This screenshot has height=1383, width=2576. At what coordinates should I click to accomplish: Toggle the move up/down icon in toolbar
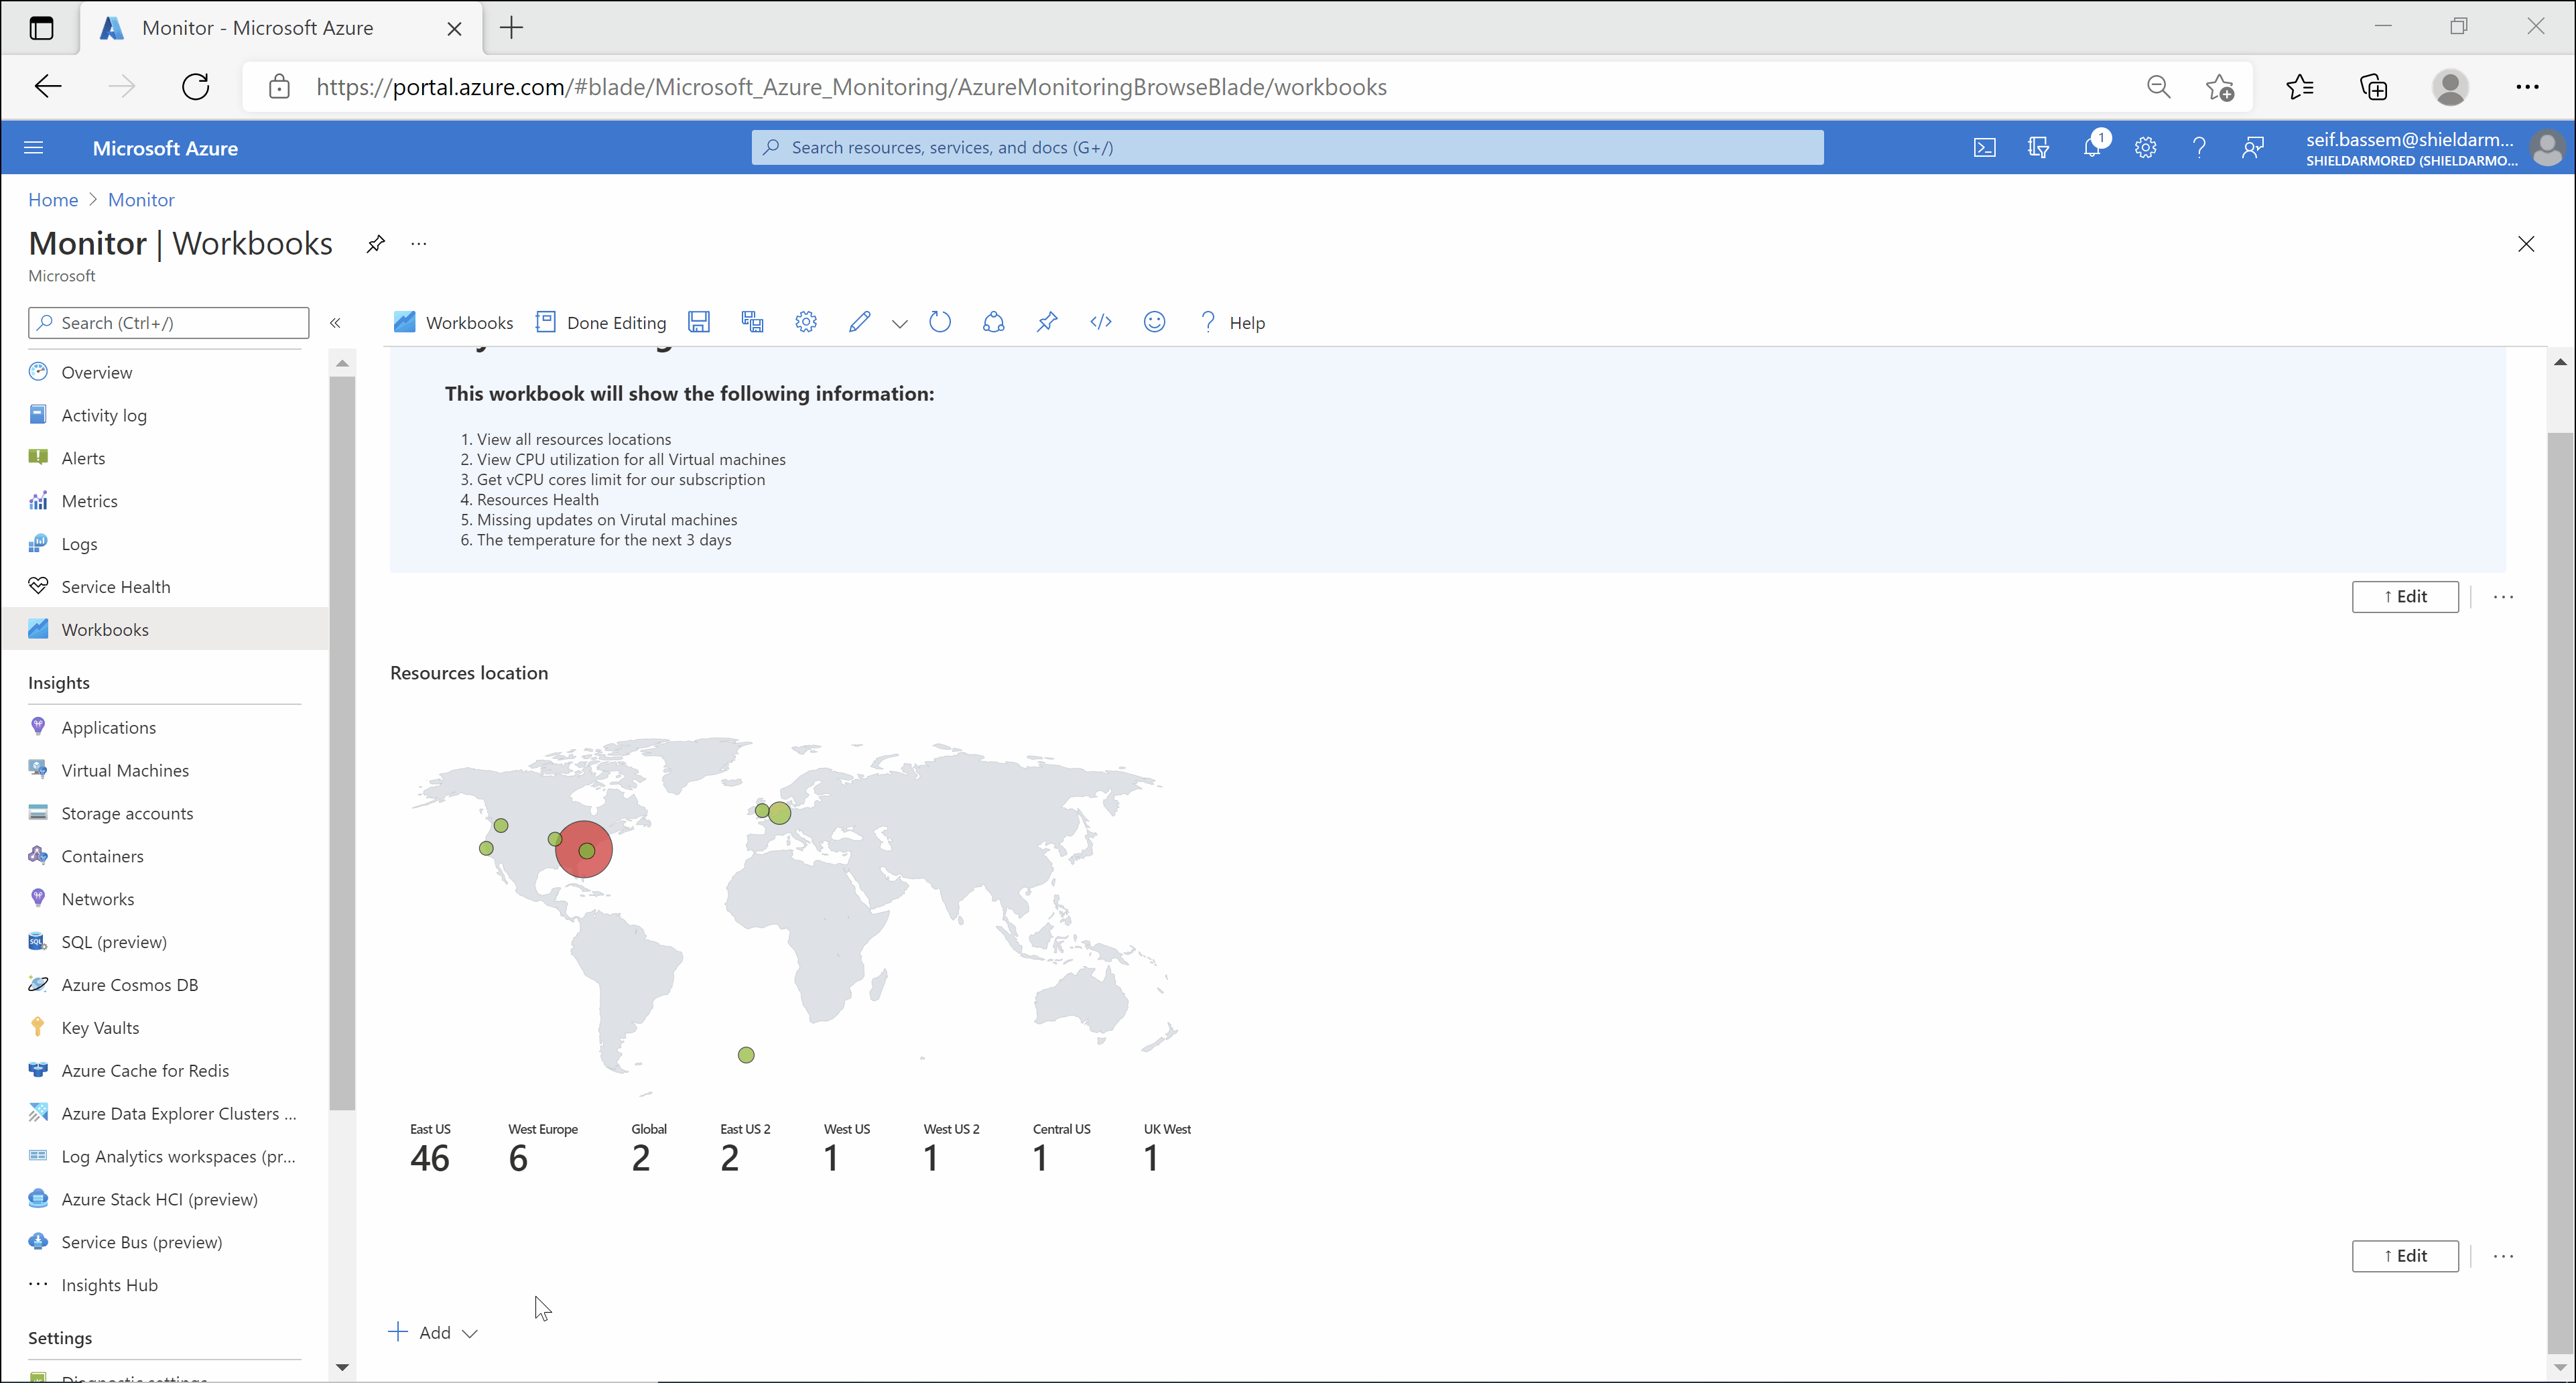899,322
